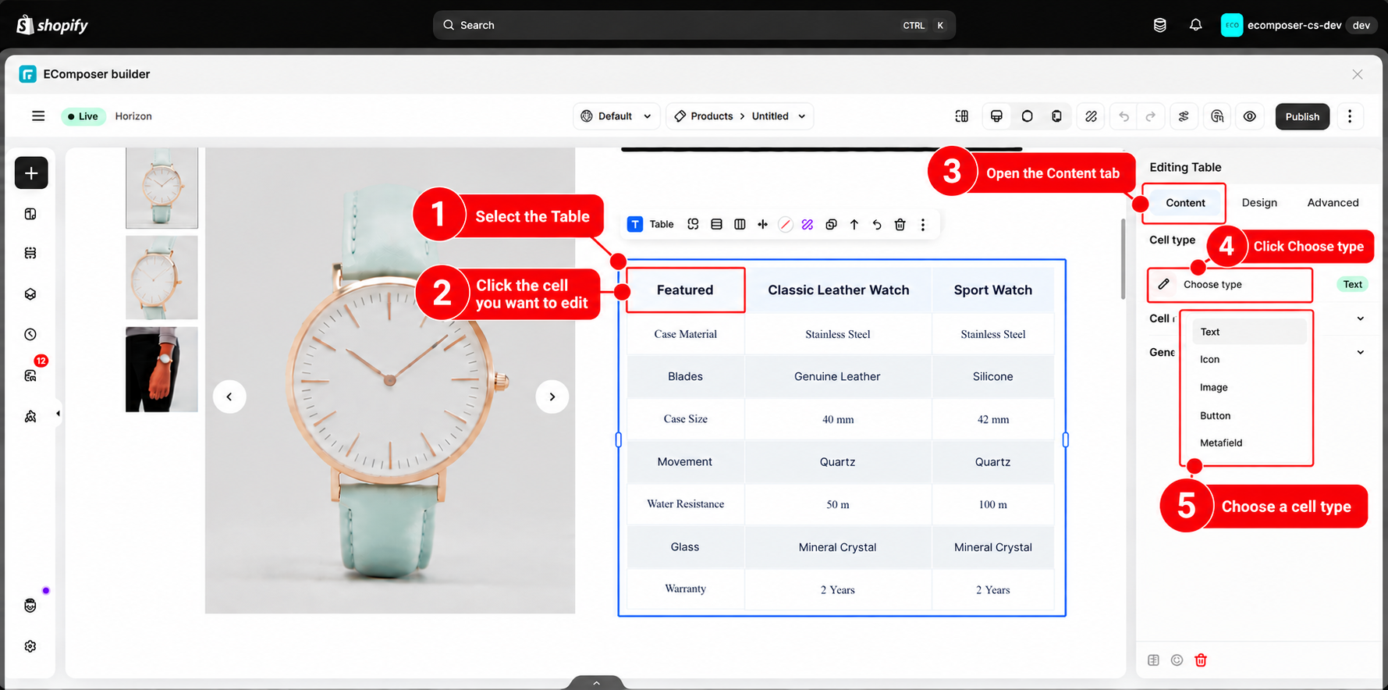Open the Choose type dropdown
Image resolution: width=1388 pixels, height=690 pixels.
pos(1230,285)
